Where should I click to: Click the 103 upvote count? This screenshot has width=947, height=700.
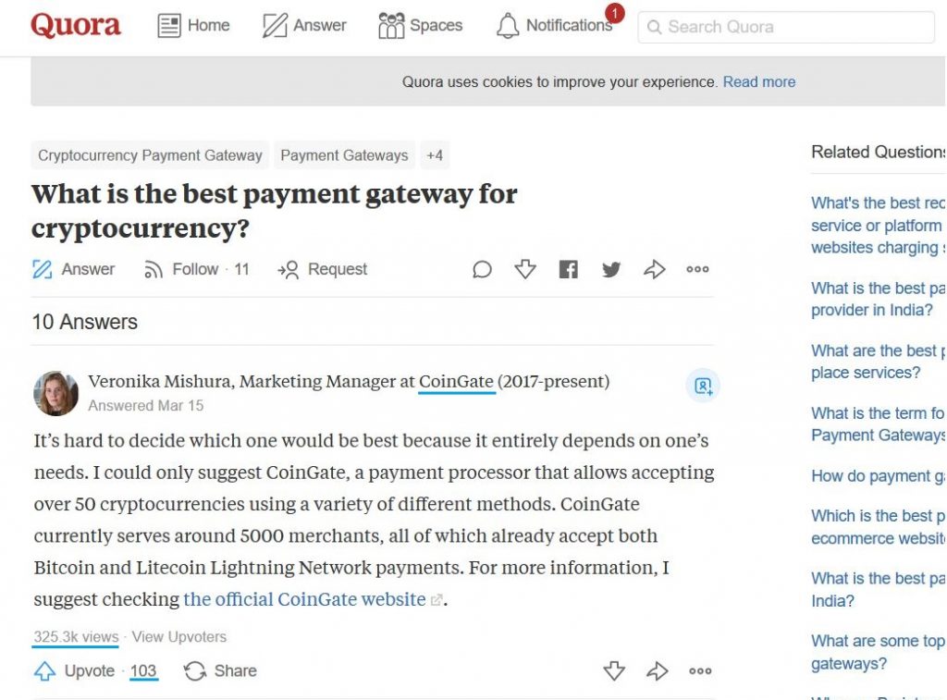click(143, 671)
